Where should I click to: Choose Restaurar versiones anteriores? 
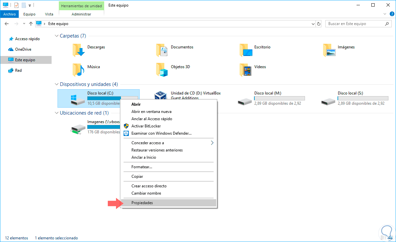pyautogui.click(x=169, y=150)
